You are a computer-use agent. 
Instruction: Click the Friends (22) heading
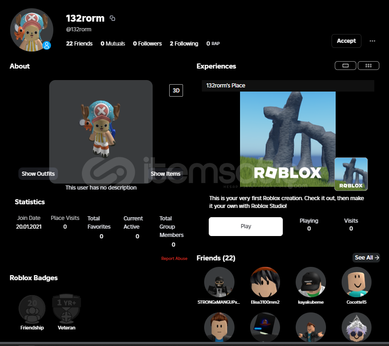point(216,258)
